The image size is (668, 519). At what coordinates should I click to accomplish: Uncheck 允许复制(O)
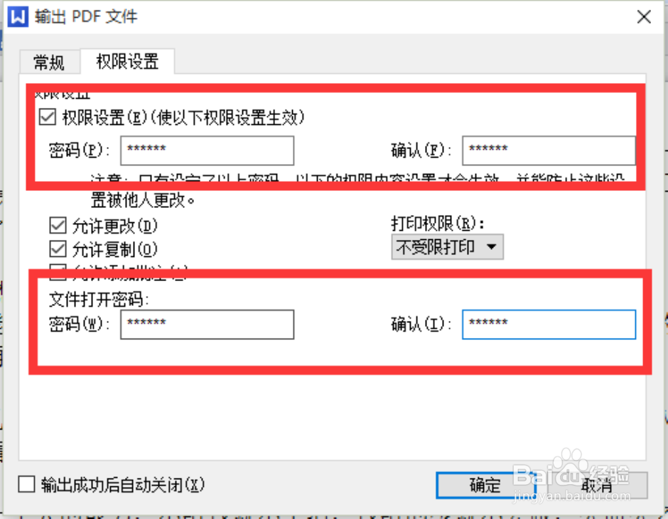(x=58, y=249)
